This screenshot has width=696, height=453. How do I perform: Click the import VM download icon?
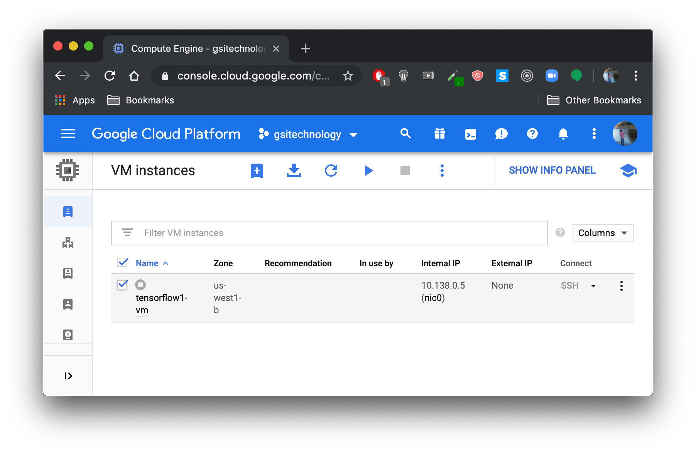pos(294,170)
